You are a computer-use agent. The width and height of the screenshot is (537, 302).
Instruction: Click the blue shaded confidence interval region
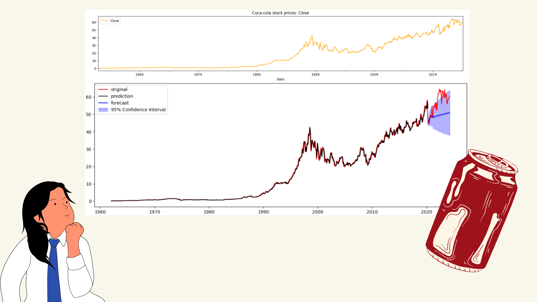[x=443, y=124]
